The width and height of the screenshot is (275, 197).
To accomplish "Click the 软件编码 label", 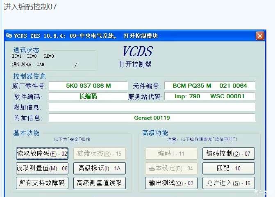I will [x=28, y=97].
